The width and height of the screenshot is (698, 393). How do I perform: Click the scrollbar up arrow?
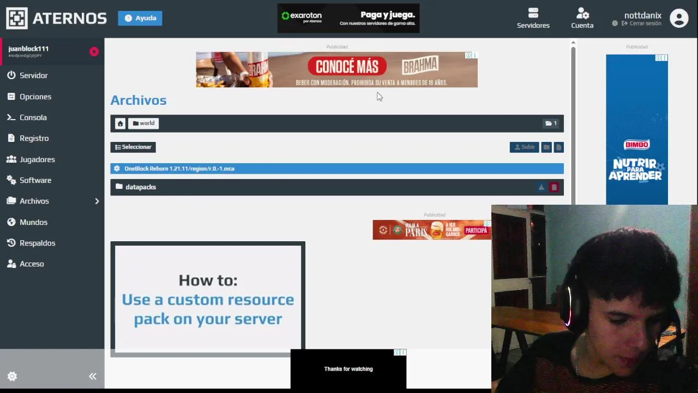tap(573, 43)
